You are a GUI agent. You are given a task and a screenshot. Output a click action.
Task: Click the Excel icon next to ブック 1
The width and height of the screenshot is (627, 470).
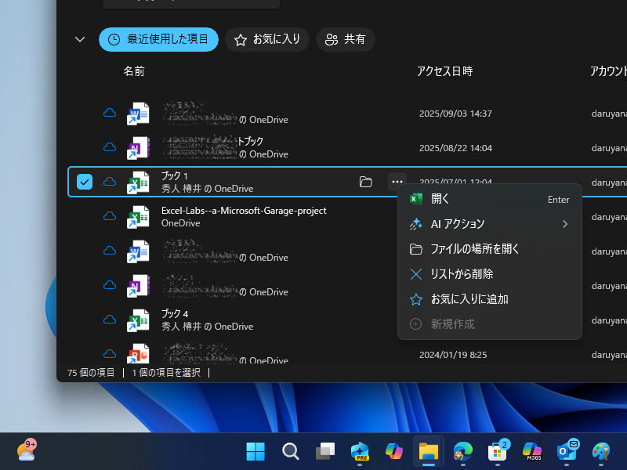pos(139,182)
